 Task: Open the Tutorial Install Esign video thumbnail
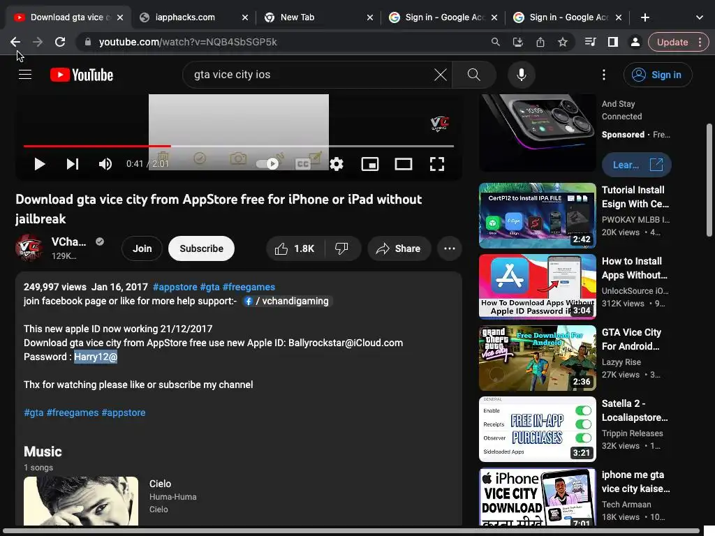(537, 216)
